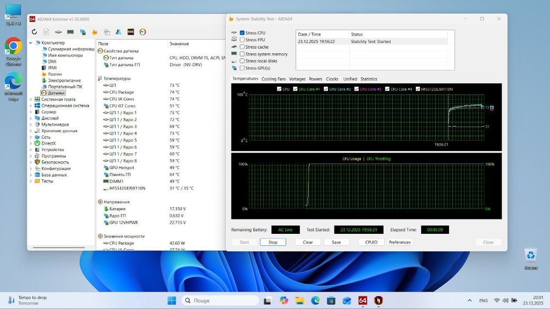Click the Поле column header
550x309 pixels.
tap(131, 44)
